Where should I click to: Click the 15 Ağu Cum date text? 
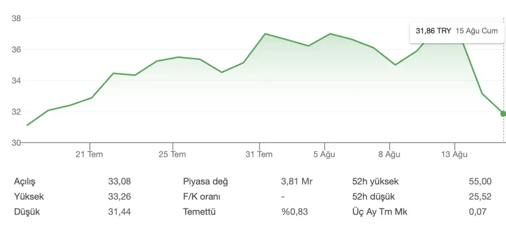(x=476, y=31)
